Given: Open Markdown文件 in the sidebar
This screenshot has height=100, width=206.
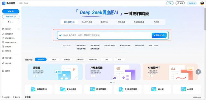Looking at the screenshot, I should [x=9, y=42].
